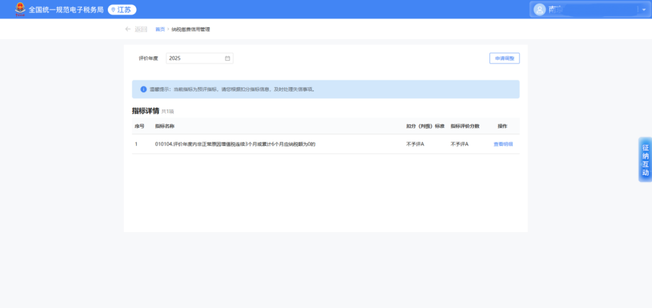Click the 扣分（判级）标准 column header

pyautogui.click(x=425, y=126)
